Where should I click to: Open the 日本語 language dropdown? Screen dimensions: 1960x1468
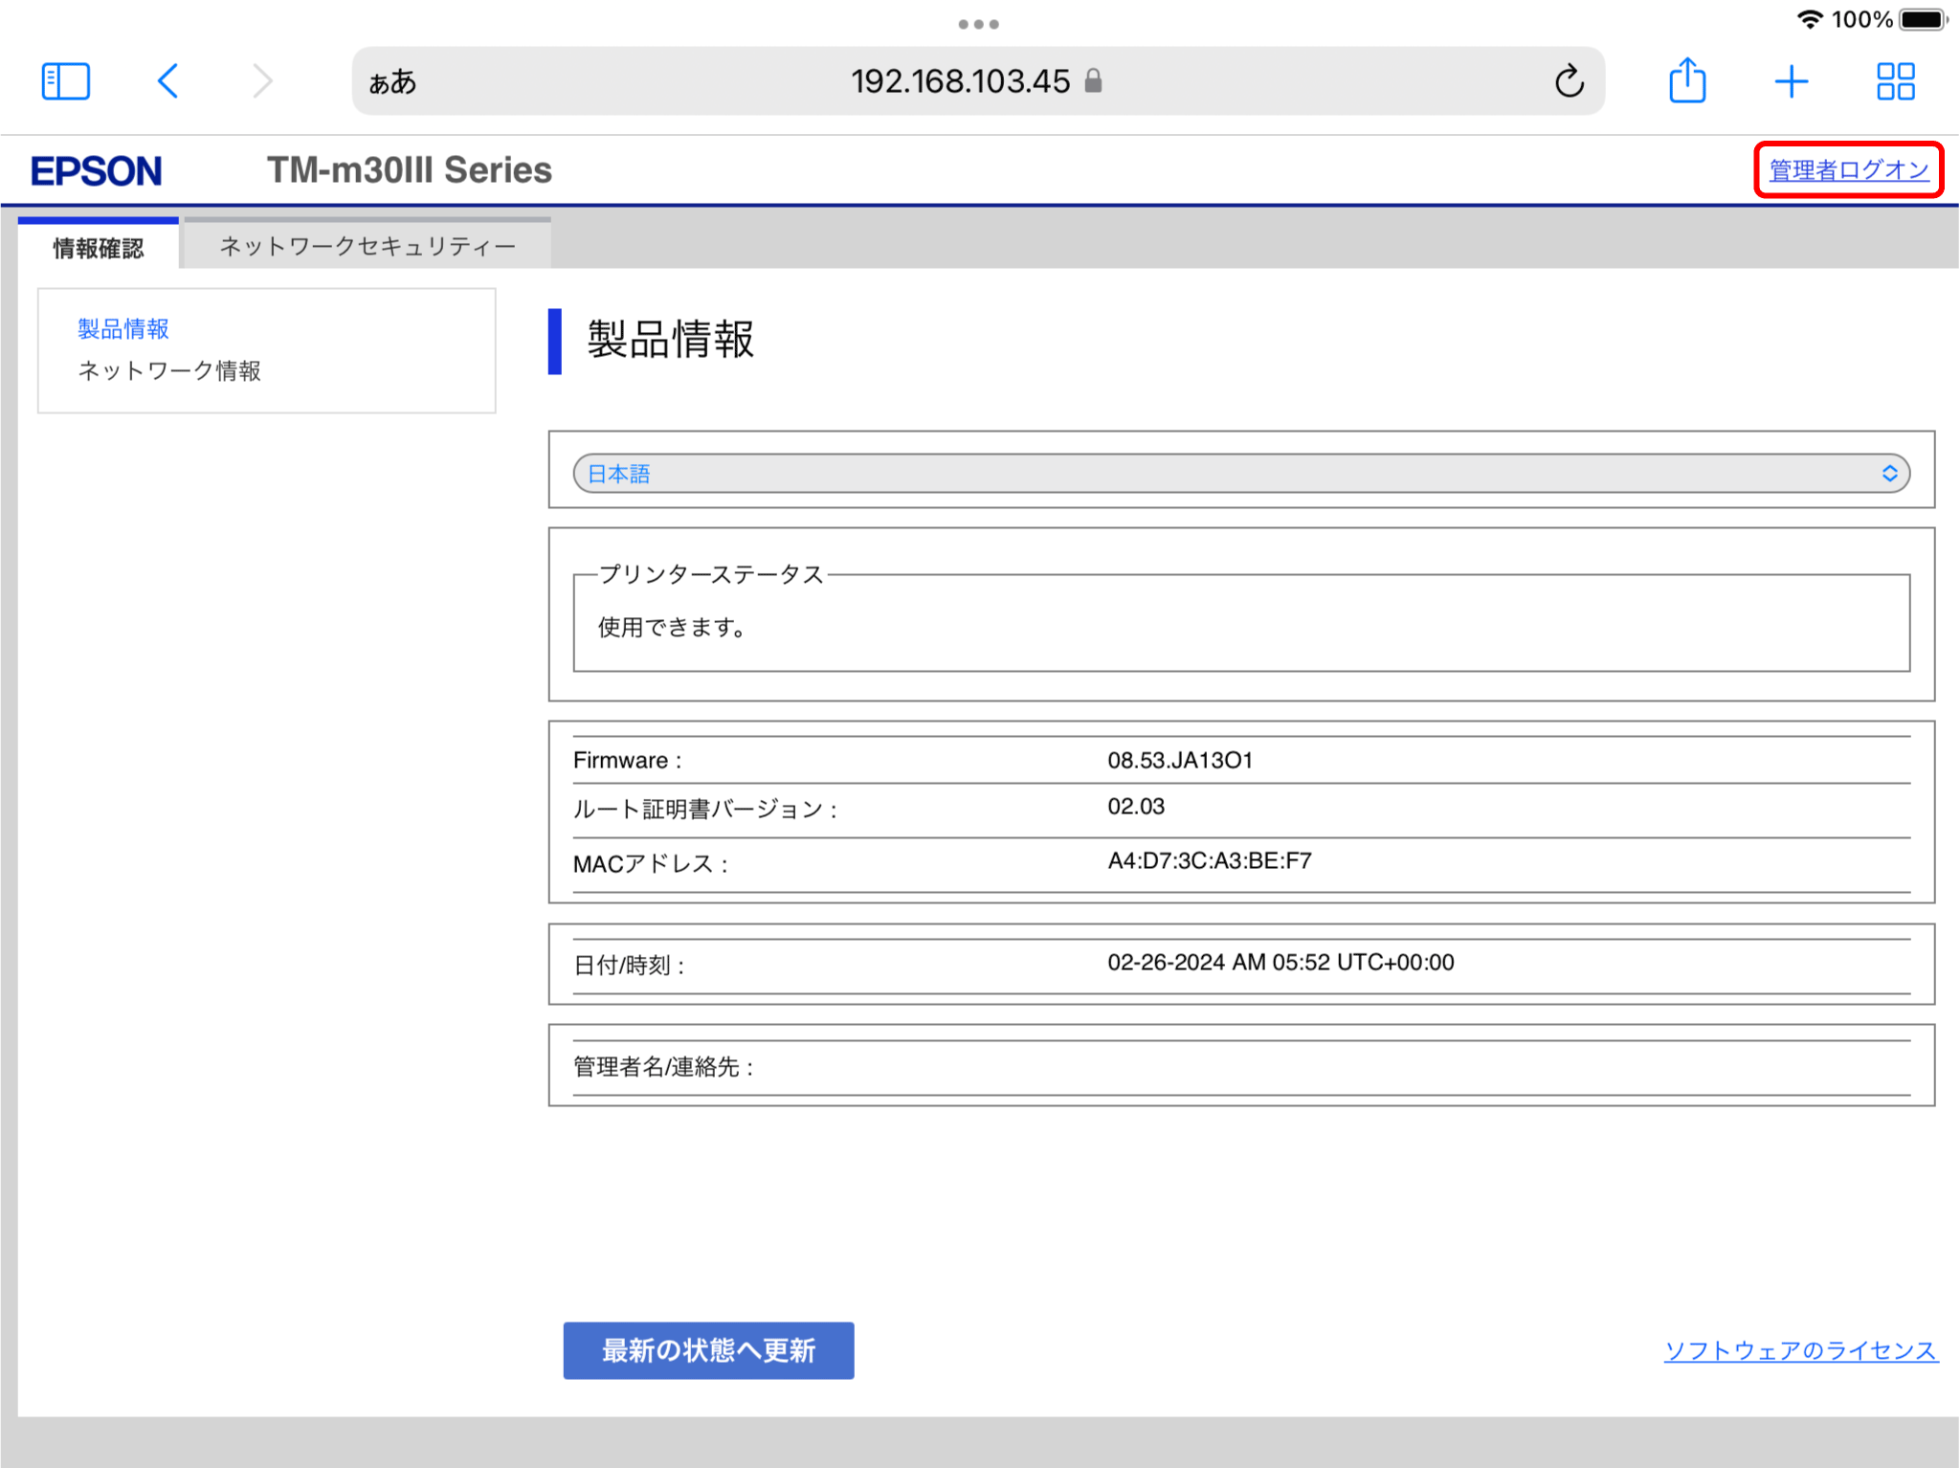click(1241, 474)
